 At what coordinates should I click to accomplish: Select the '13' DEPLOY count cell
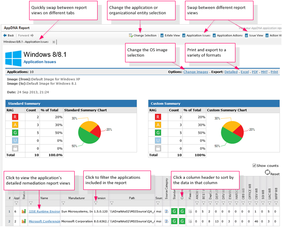click(217, 221)
